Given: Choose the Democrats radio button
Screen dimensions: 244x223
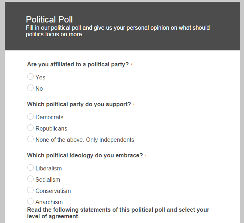Looking at the screenshot, I should click(x=30, y=117).
